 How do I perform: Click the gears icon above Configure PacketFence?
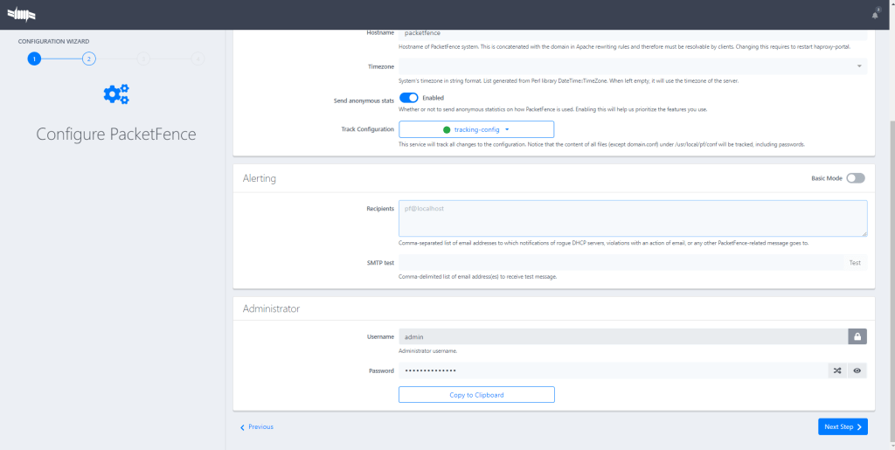pos(116,94)
